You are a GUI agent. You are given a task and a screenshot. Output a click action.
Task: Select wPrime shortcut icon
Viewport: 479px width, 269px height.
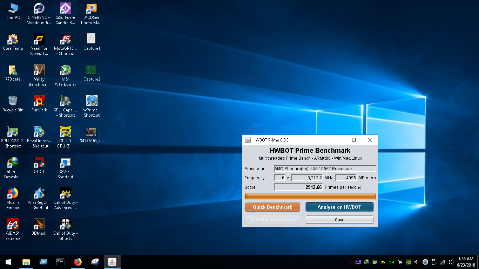(92, 106)
